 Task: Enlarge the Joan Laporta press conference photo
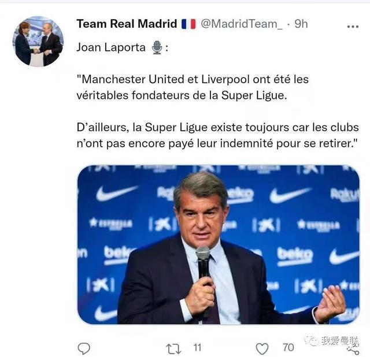(218, 244)
